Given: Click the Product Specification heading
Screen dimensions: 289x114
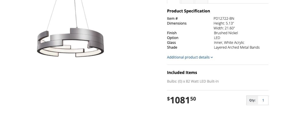Looking at the screenshot, I should click(x=189, y=11).
